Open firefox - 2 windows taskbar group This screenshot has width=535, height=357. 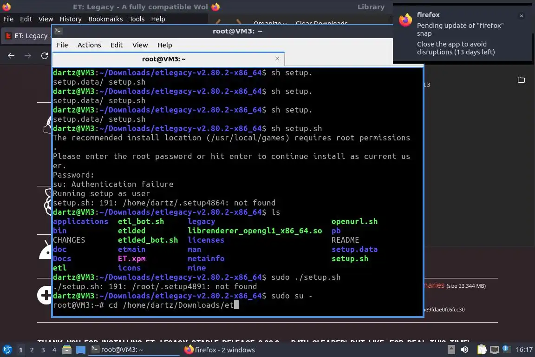click(x=220, y=350)
